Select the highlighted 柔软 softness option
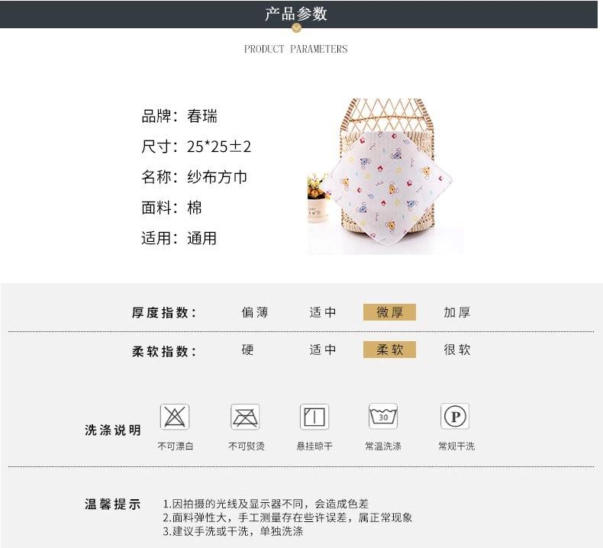This screenshot has width=603, height=548. coord(389,350)
